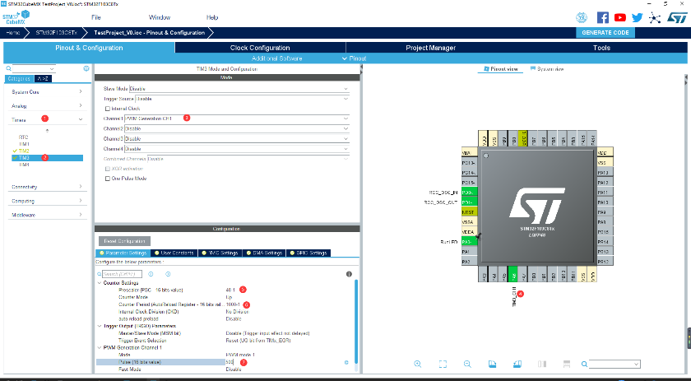Switch to System view
Viewport: 691px width, 381px height.
point(547,69)
